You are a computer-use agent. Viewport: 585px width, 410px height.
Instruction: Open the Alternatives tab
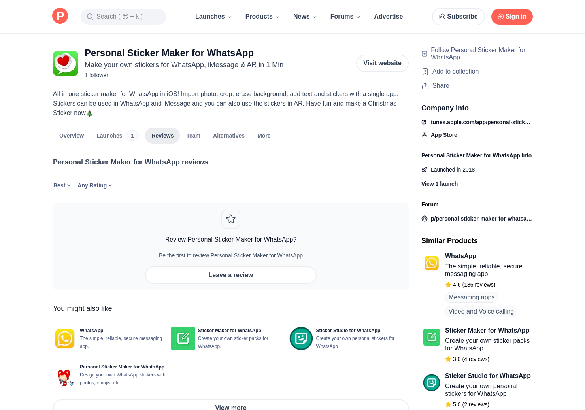(x=229, y=136)
